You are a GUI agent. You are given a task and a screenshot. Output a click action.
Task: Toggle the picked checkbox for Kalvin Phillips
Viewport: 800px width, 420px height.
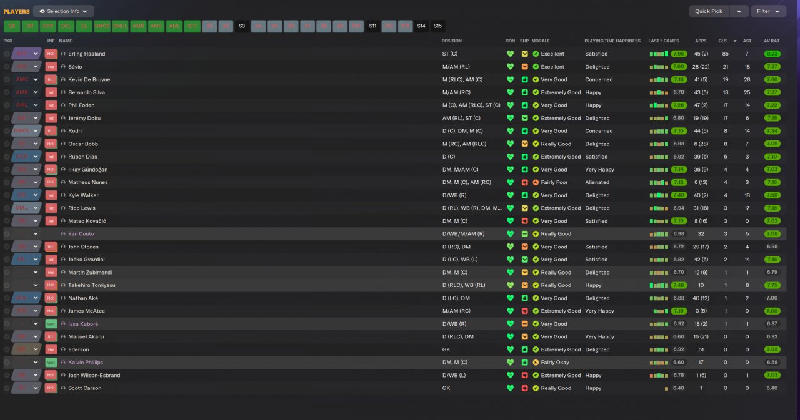point(7,362)
